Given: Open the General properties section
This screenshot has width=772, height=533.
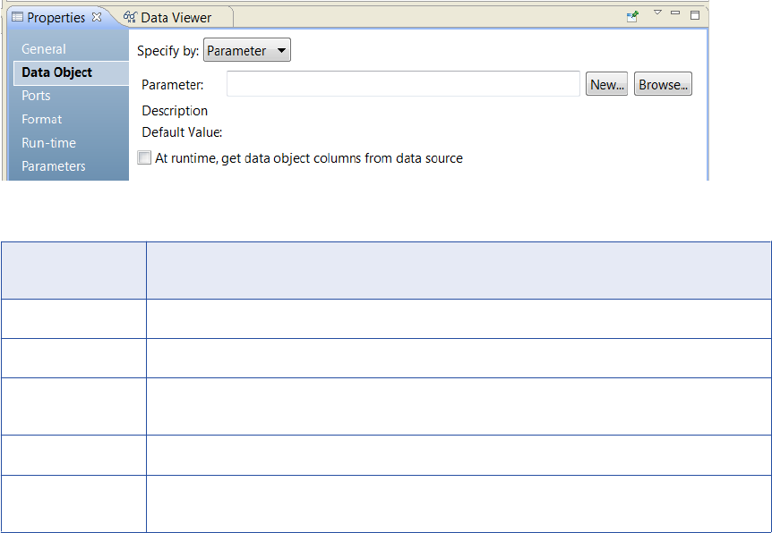Looking at the screenshot, I should click(44, 49).
